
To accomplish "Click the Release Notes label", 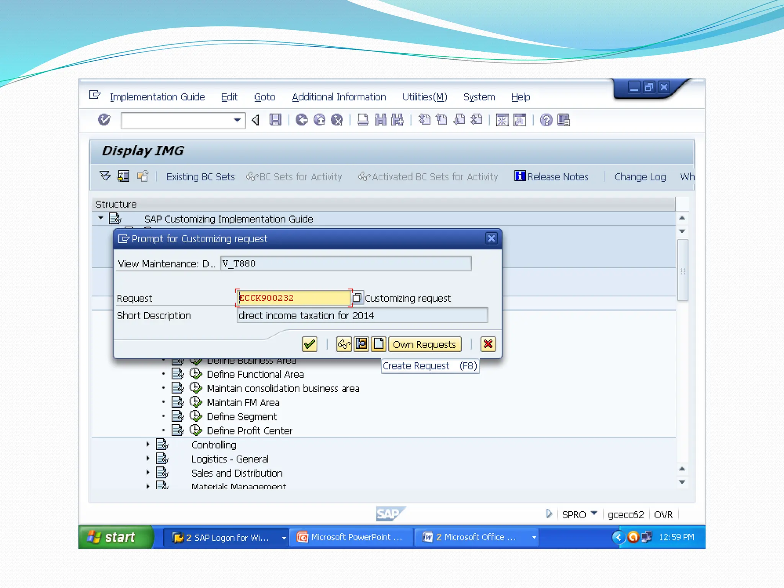I will tap(558, 177).
